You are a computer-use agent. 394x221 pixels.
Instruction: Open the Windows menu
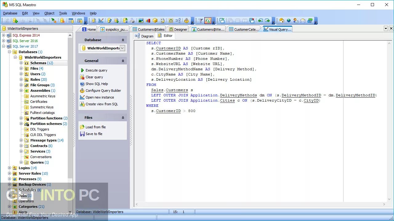pos(78,13)
